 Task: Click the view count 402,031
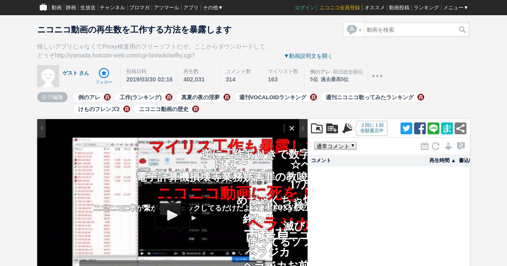point(194,79)
